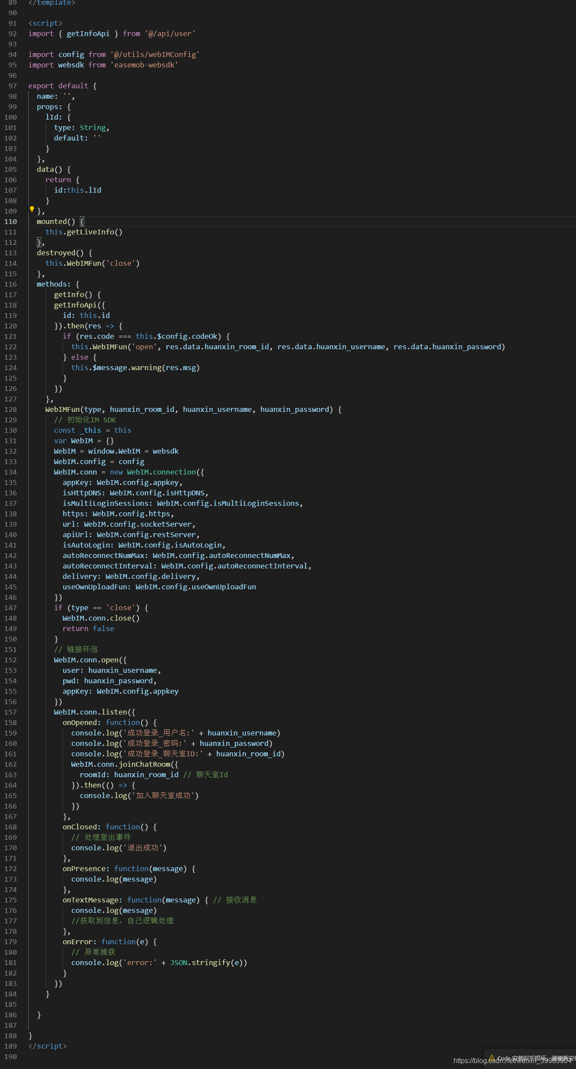The image size is (576, 1069).
Task: Click the 'onPresence:' callback key
Action: 86,869
